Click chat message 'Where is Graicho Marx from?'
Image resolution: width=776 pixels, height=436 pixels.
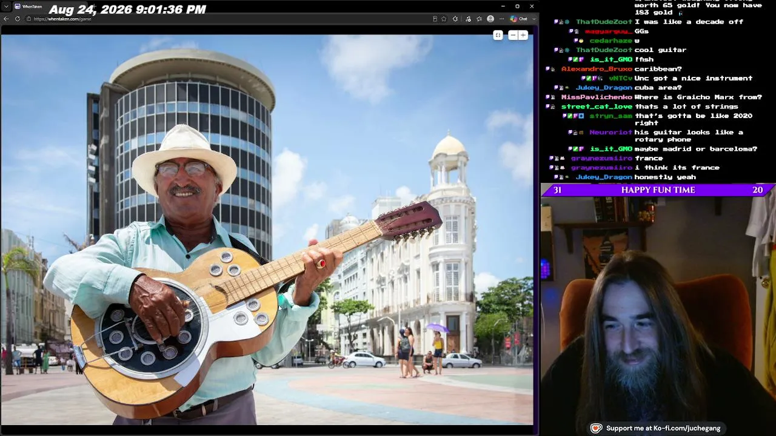pyautogui.click(x=698, y=97)
